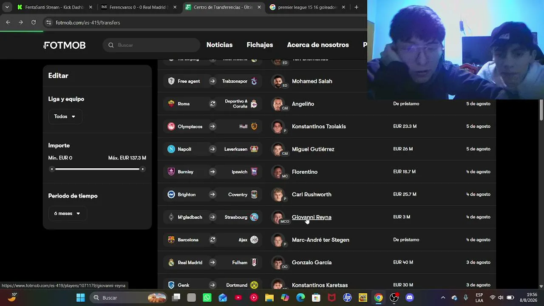Click the Roma club crest
544x306 pixels.
tap(171, 104)
